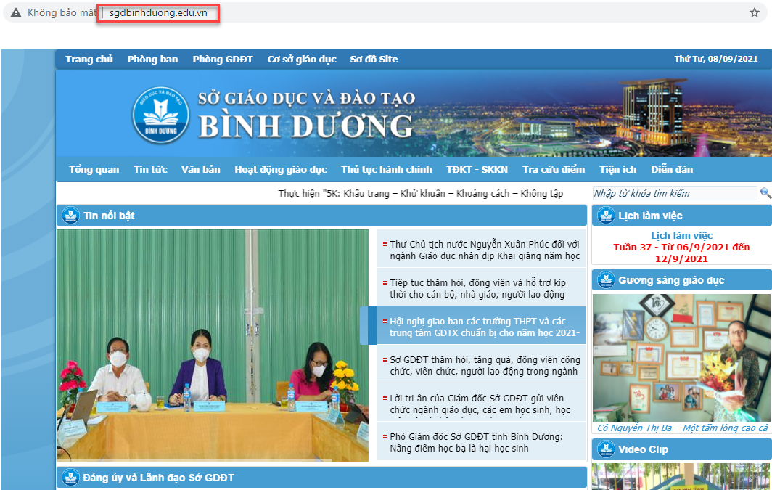
Task: Click the logo icon beside 'Gương sáng giáo dục'
Action: point(606,280)
